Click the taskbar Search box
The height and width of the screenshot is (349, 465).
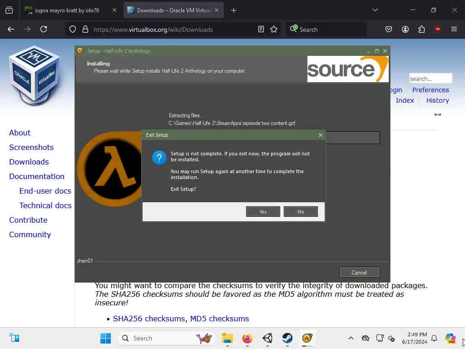coord(166,338)
